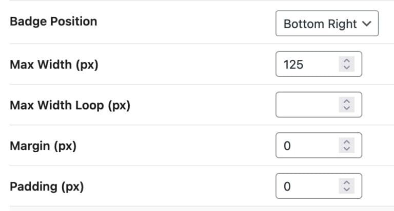The image size is (394, 211).
Task: Increase Max Width using the up arrow
Action: click(347, 61)
